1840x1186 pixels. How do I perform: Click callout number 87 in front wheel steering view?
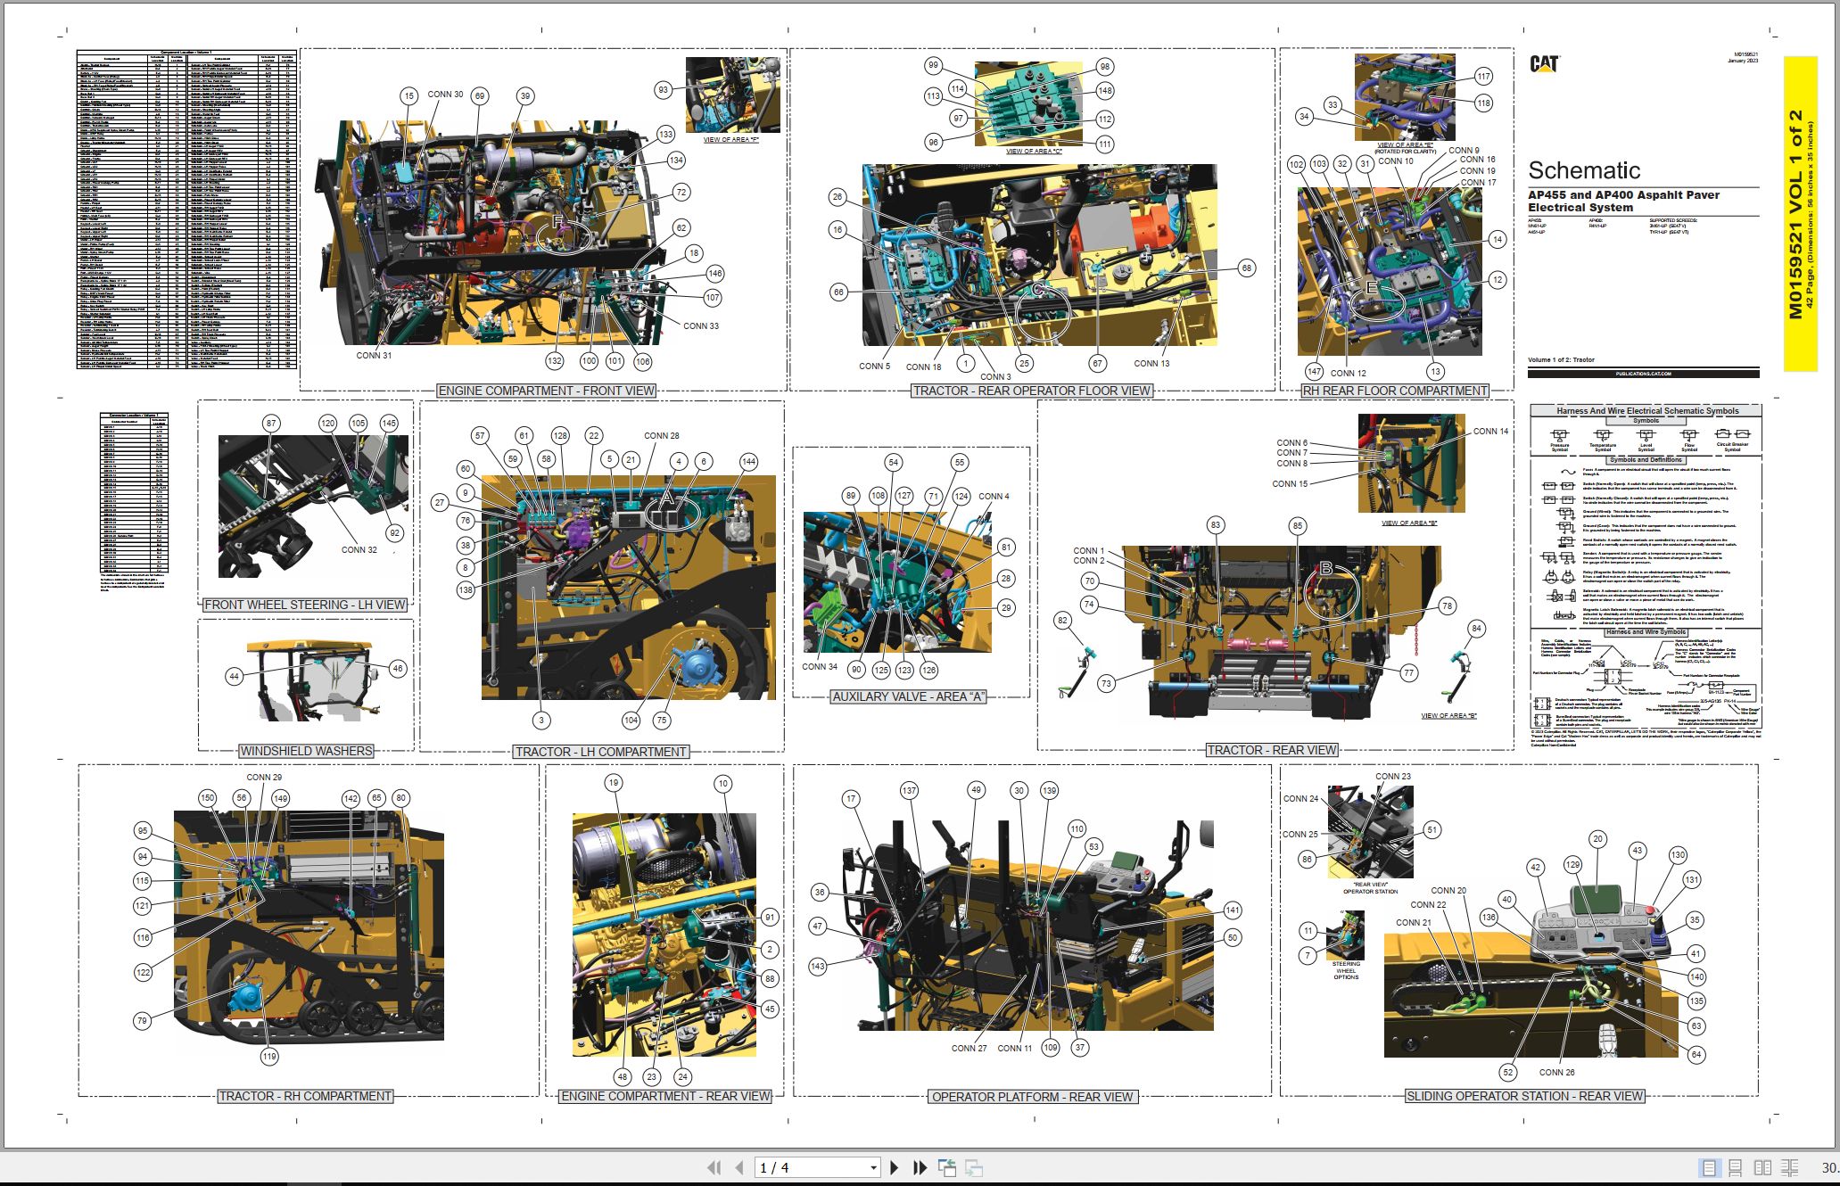271,424
